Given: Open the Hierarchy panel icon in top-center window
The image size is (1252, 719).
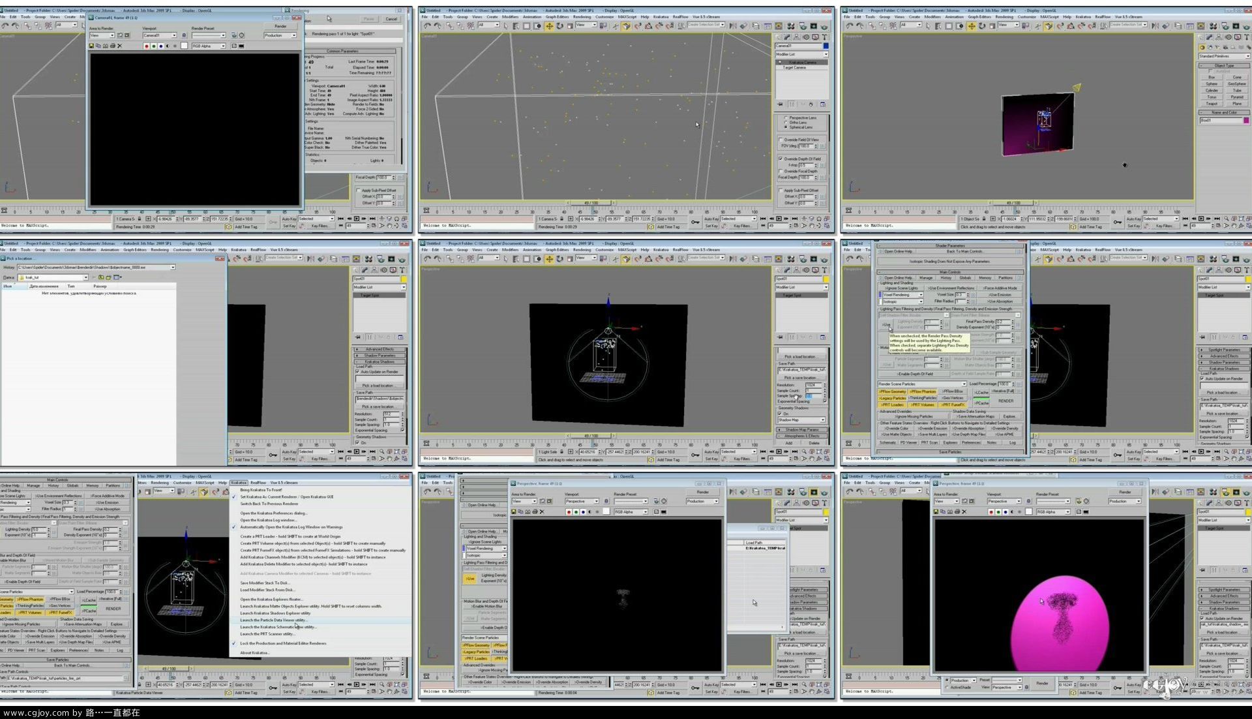Looking at the screenshot, I should (797, 37).
